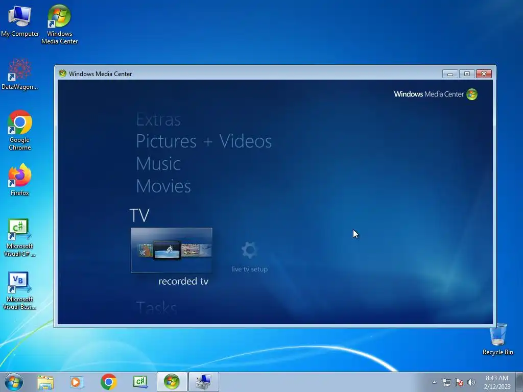Select the Tasks menu category
Viewport: 523px width, 392px height.
[156, 307]
